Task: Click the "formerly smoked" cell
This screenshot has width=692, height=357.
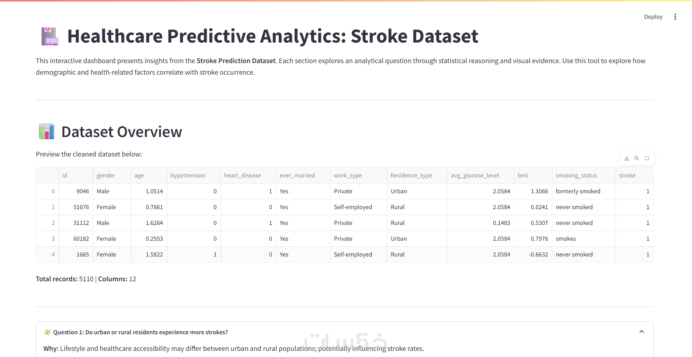Action: tap(578, 191)
